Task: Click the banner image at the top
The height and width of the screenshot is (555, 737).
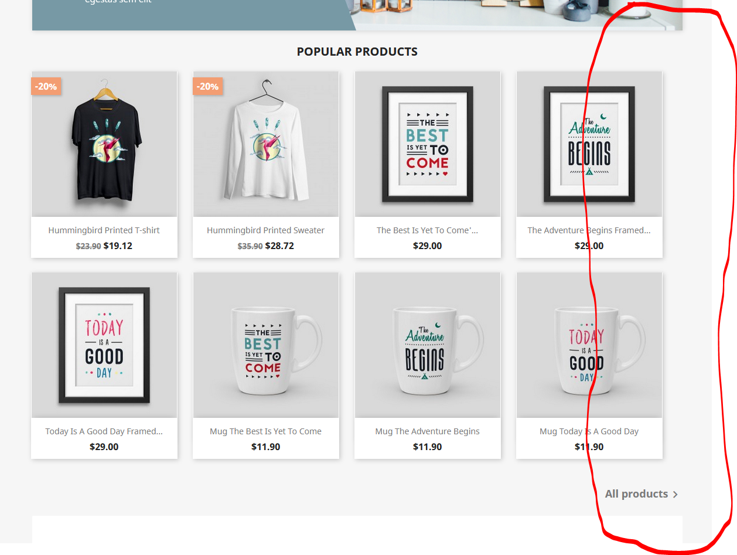Action: [357, 15]
